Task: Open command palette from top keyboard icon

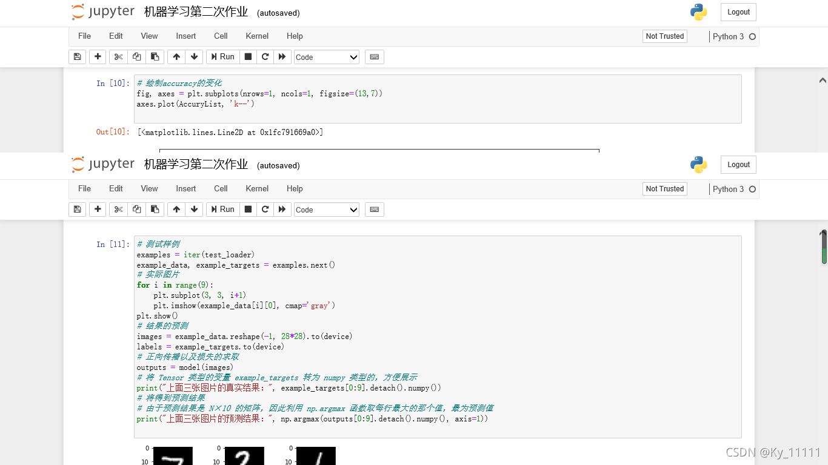Action: point(375,57)
